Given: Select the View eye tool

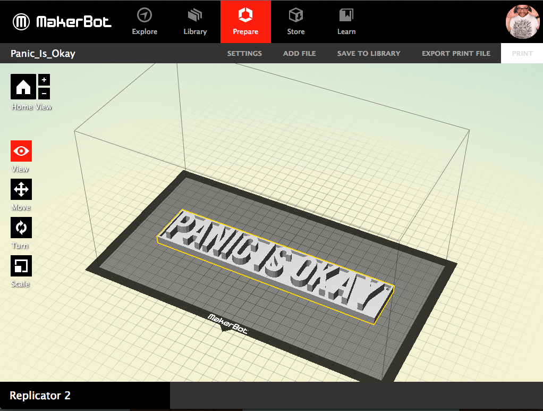Looking at the screenshot, I should pos(21,151).
